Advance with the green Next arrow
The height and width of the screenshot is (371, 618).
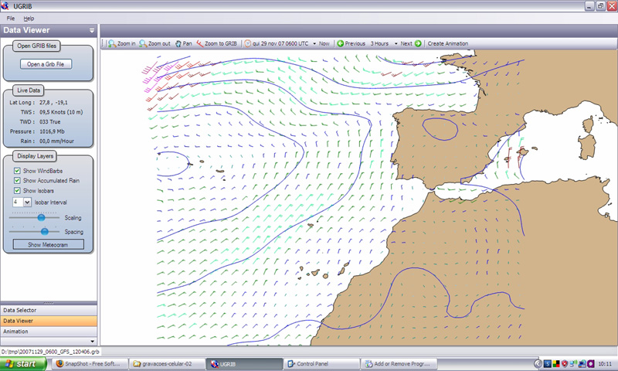tap(418, 43)
